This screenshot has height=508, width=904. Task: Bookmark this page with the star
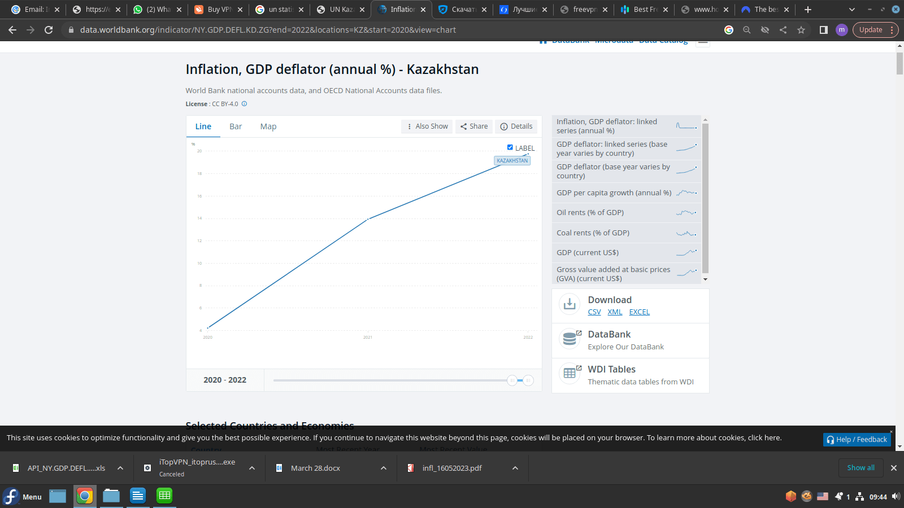(x=801, y=30)
